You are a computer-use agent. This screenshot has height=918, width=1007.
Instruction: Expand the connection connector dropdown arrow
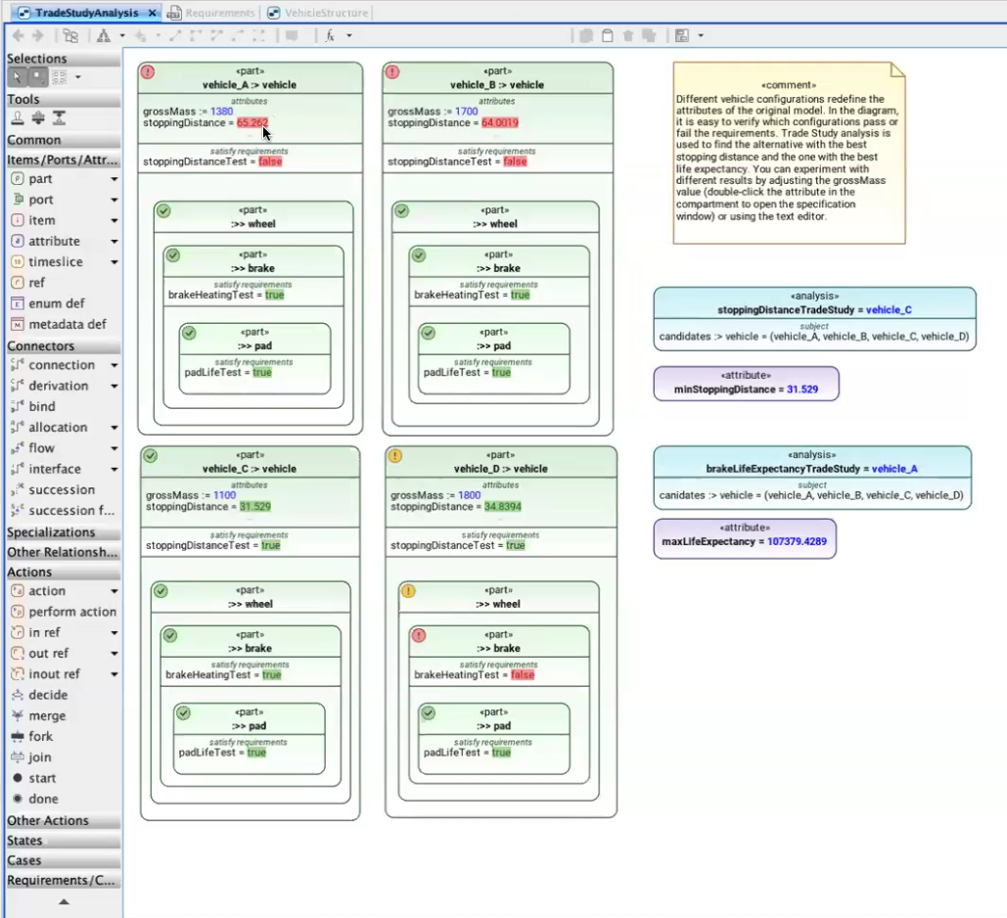point(114,365)
